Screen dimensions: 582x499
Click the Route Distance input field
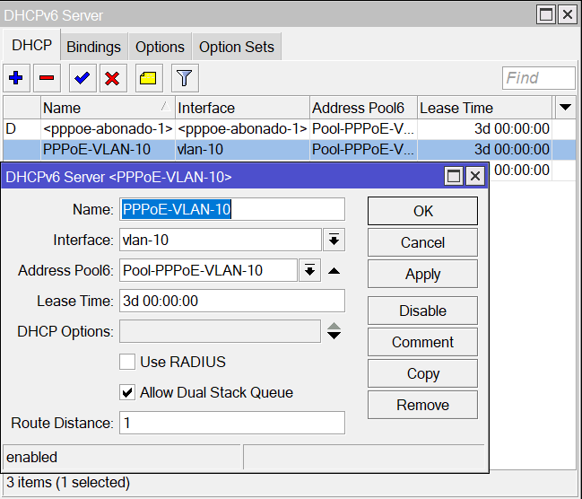pyautogui.click(x=232, y=423)
